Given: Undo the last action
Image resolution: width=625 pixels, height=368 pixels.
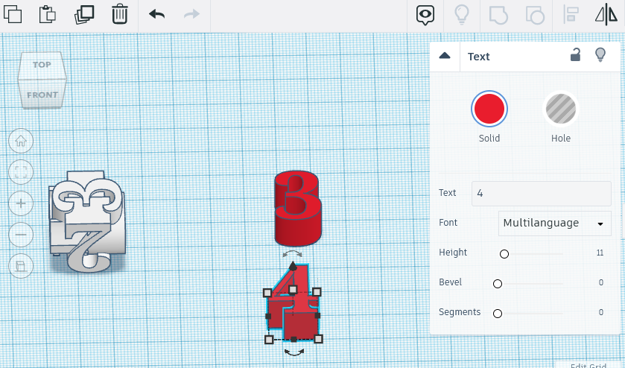Looking at the screenshot, I should (x=156, y=14).
